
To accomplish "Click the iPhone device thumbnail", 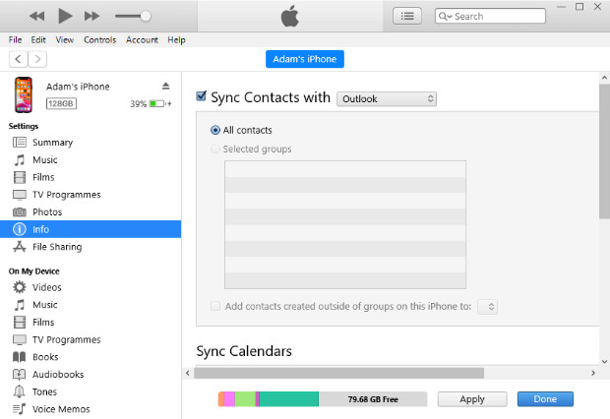I will 24,95.
